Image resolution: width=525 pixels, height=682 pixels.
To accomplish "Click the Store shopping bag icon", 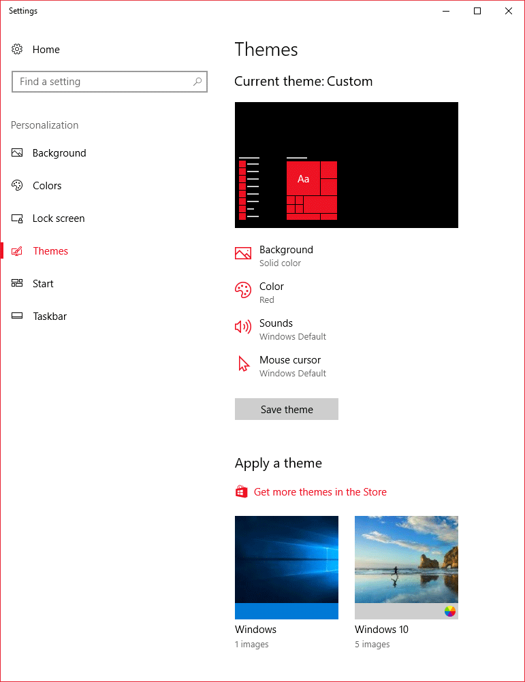I will (242, 491).
